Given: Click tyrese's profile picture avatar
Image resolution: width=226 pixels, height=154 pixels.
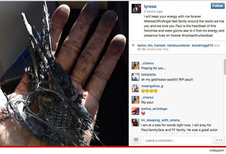Looking at the screenshot, I should click(x=136, y=8).
